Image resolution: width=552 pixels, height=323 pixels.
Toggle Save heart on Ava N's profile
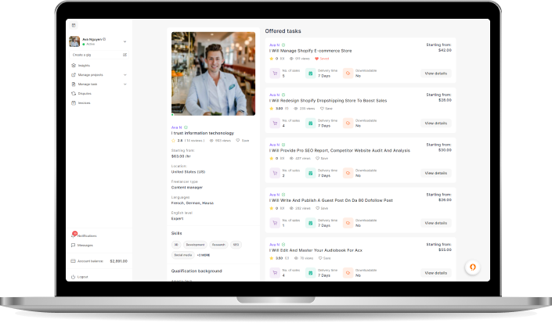point(241,141)
